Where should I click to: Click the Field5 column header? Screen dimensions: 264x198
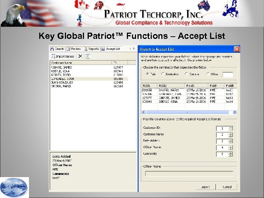click(231, 85)
